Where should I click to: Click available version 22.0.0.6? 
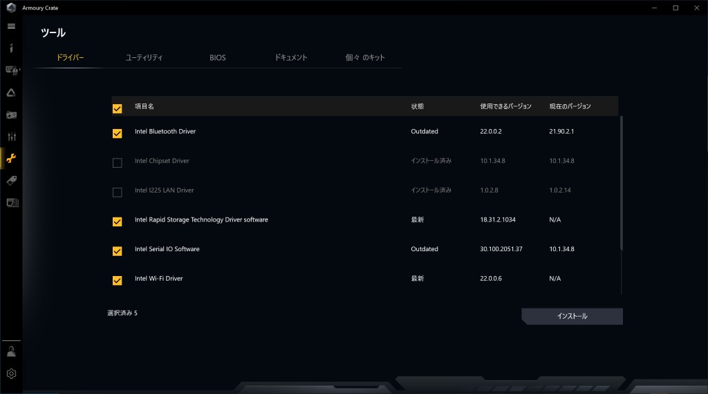(x=491, y=279)
